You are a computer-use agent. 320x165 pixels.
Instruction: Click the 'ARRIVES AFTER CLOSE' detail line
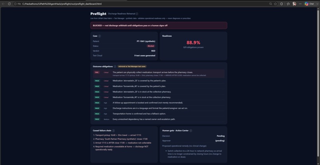pyautogui.click(x=159, y=76)
